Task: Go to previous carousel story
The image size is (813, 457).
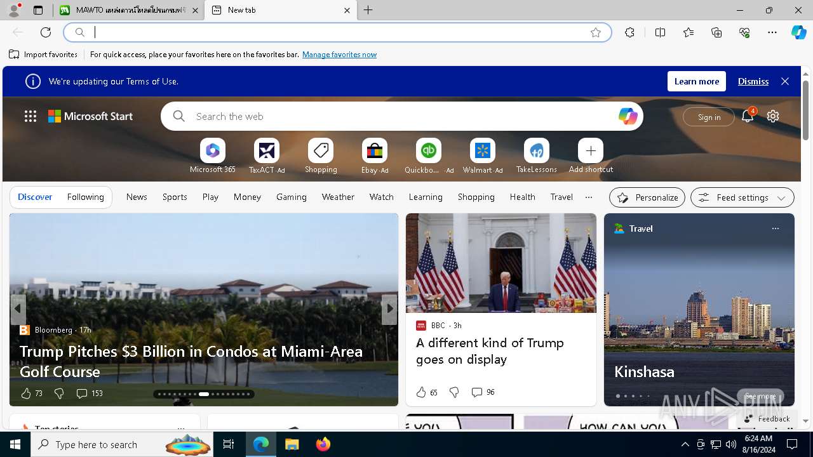Action: [x=18, y=308]
